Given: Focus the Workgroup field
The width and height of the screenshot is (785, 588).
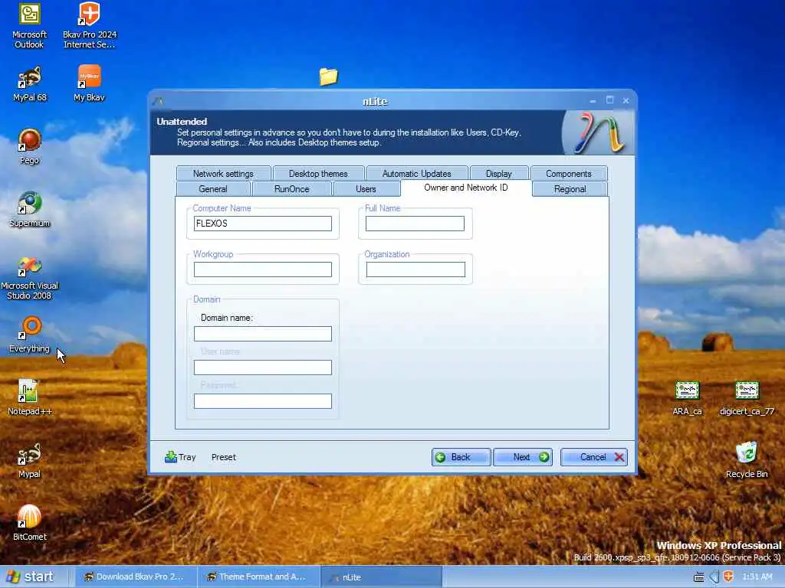Looking at the screenshot, I should click(263, 269).
